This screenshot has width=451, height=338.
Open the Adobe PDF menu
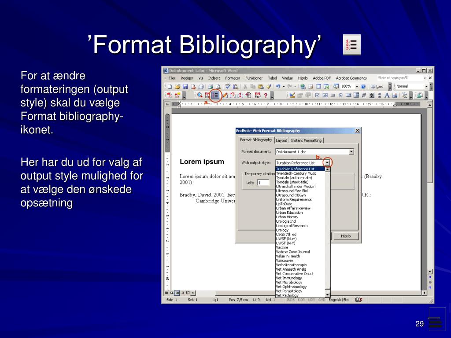pos(322,78)
